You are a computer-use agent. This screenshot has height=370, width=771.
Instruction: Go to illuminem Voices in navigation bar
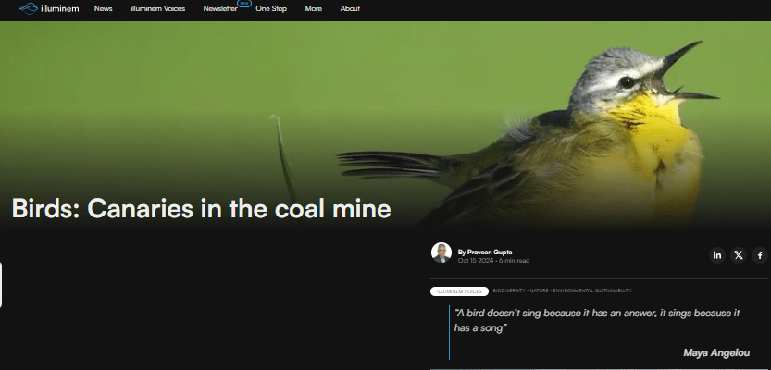click(157, 8)
